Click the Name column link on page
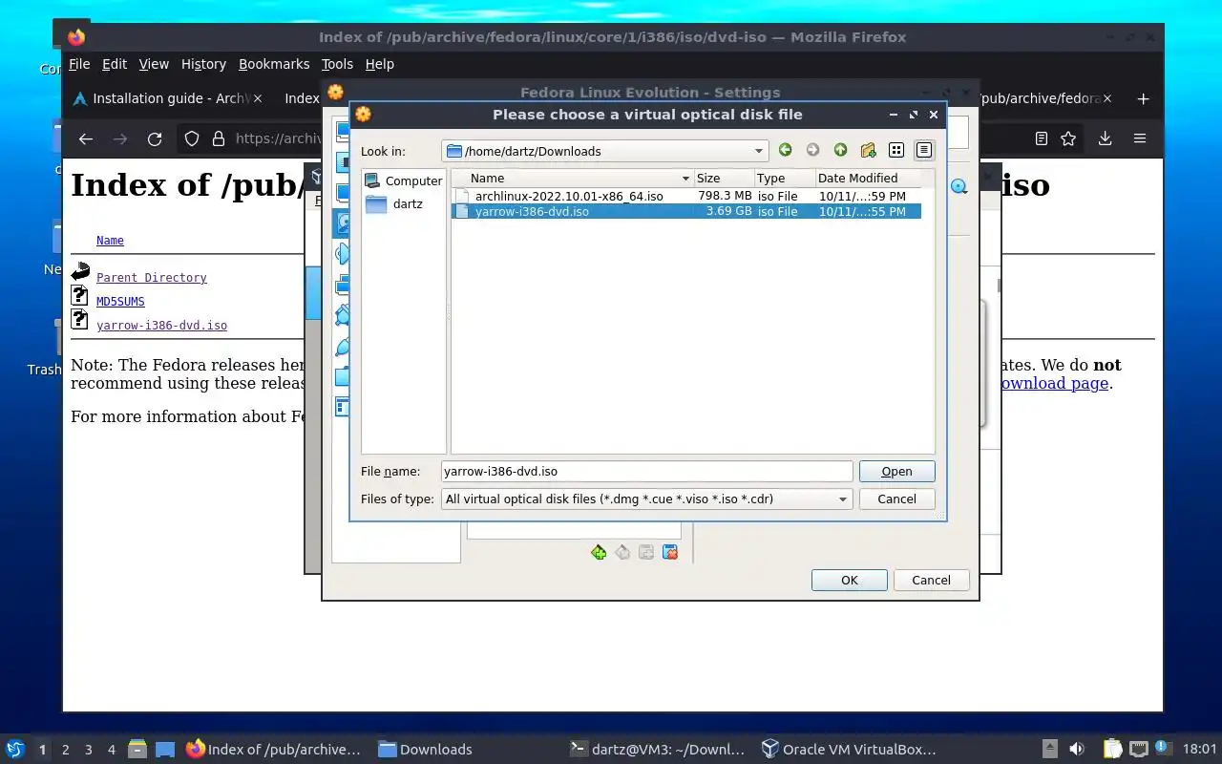 [x=110, y=241]
